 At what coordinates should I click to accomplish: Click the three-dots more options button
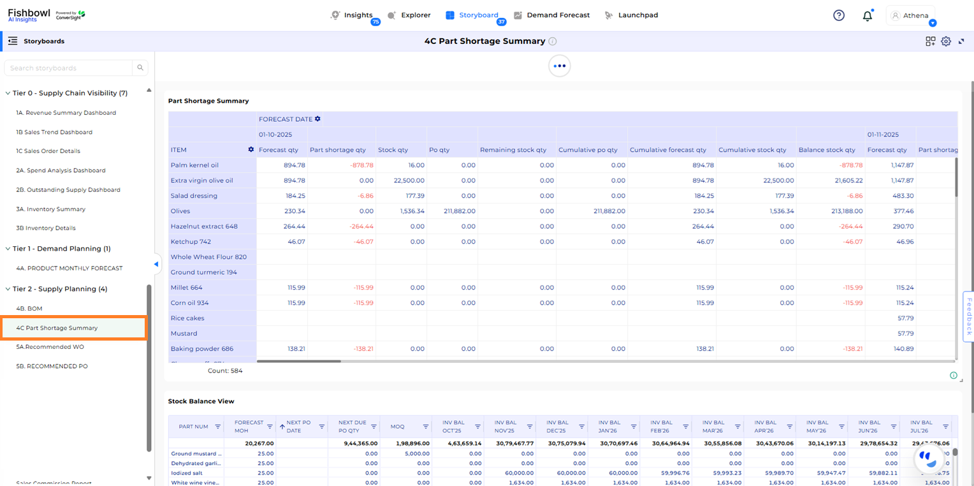click(559, 66)
